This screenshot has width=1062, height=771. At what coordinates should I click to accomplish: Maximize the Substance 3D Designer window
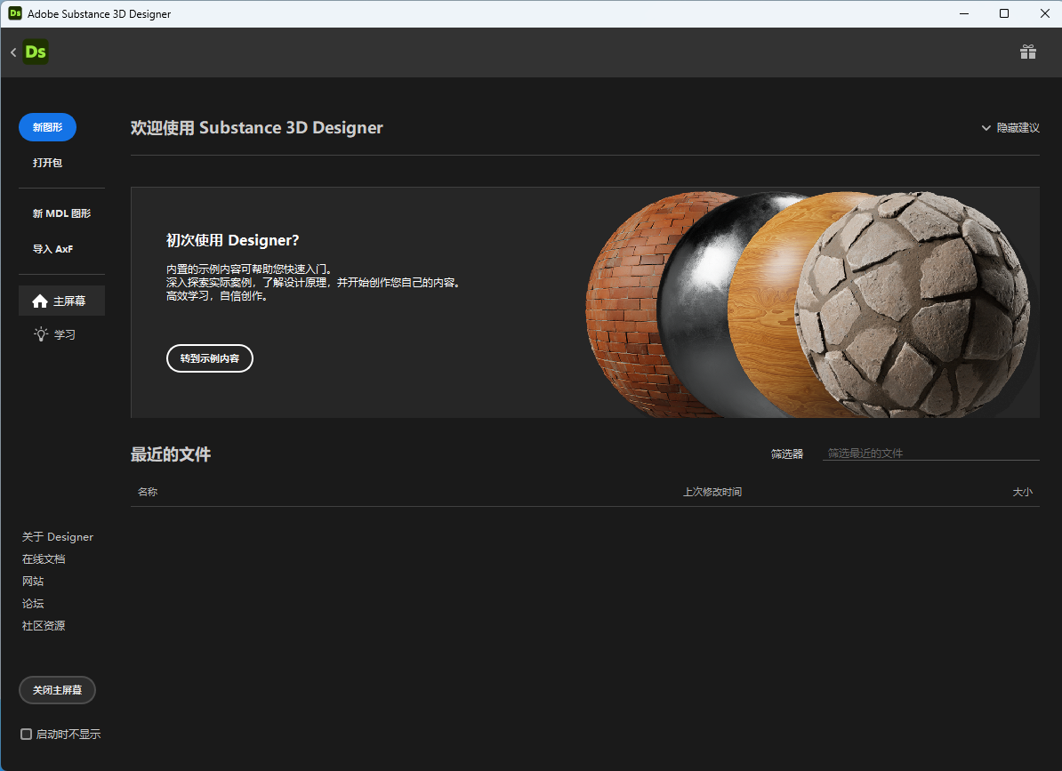coord(1004,13)
